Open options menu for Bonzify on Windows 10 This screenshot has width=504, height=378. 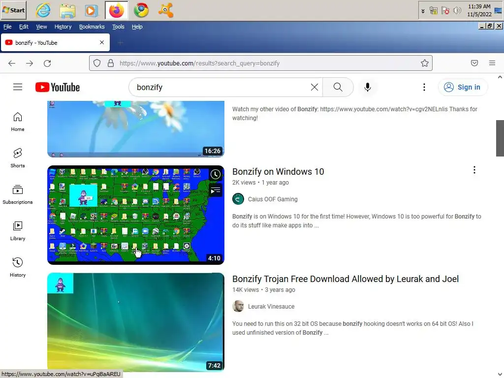coord(474,170)
